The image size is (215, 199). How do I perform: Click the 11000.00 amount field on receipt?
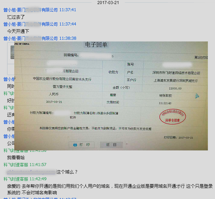(x=175, y=88)
